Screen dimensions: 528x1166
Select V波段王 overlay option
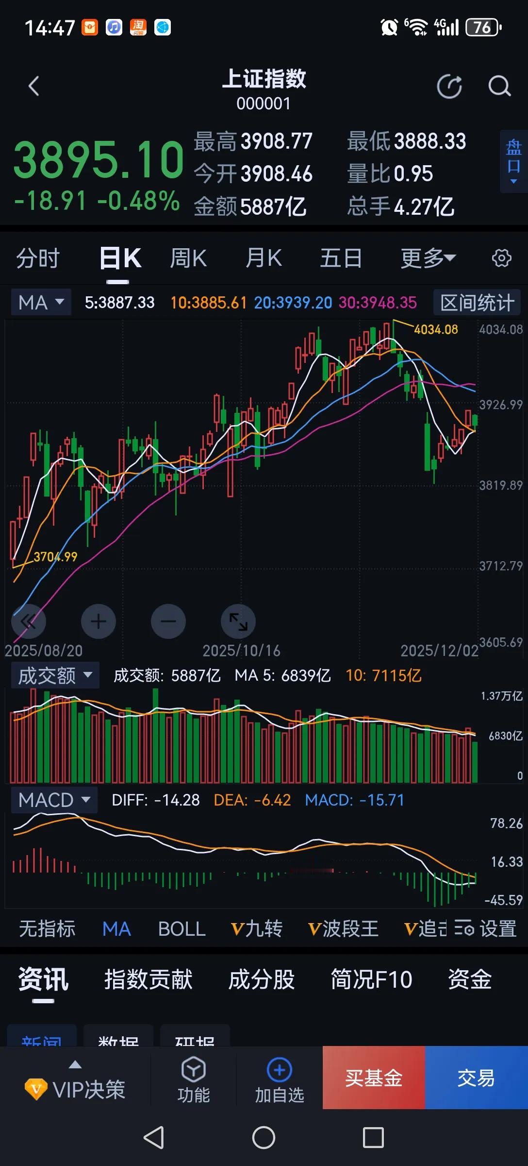tap(344, 928)
